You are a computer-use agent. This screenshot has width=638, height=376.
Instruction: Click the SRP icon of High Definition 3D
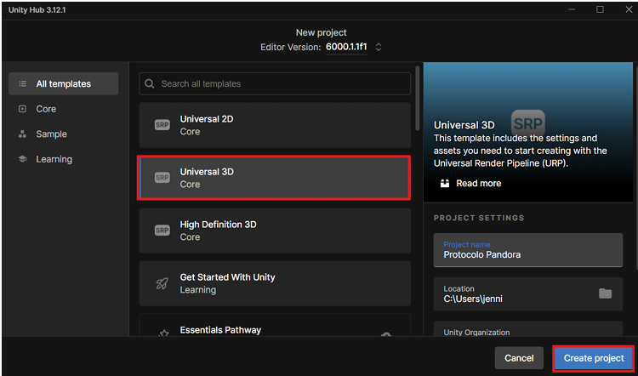162,231
